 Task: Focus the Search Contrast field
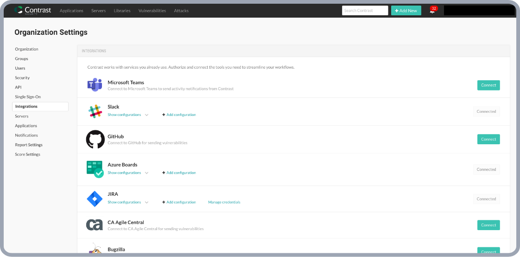365,11
